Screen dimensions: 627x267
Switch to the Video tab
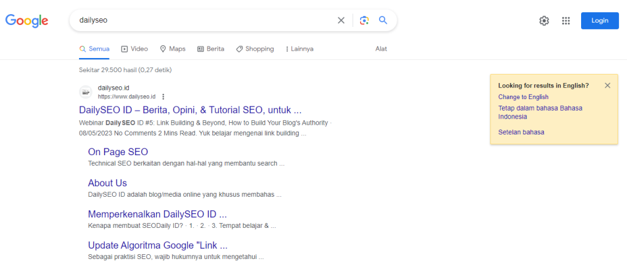(x=135, y=49)
